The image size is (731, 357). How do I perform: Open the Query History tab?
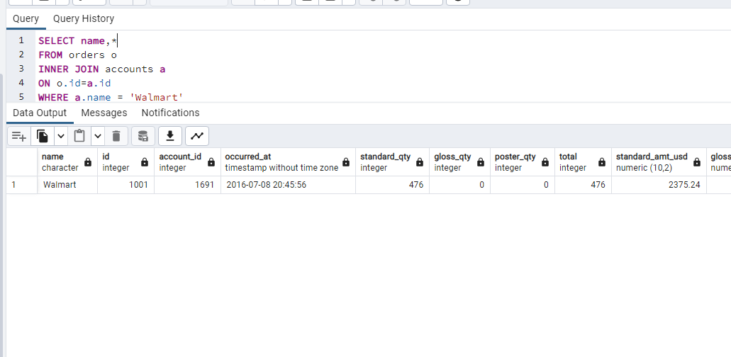click(x=84, y=18)
